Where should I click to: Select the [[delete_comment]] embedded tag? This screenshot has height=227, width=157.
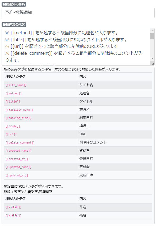pyautogui.click(x=20, y=142)
